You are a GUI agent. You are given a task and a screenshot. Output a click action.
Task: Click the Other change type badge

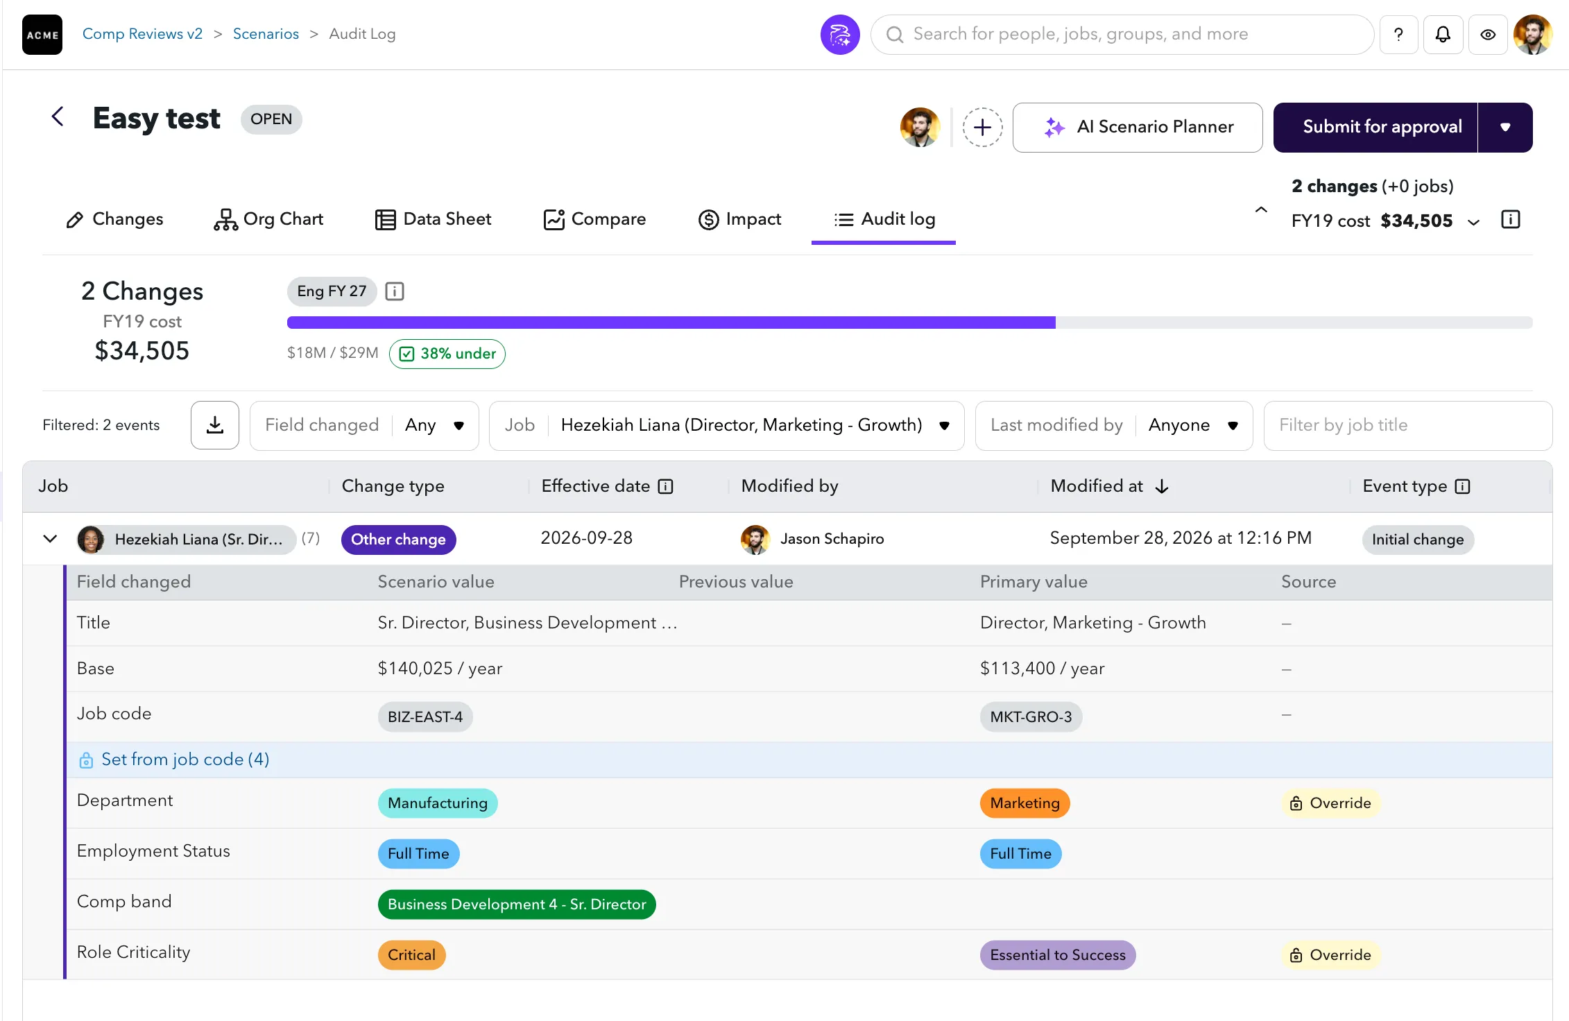[398, 540]
